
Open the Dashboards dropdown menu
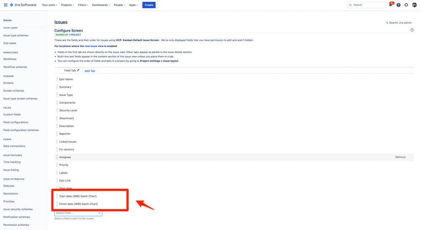(x=101, y=5)
